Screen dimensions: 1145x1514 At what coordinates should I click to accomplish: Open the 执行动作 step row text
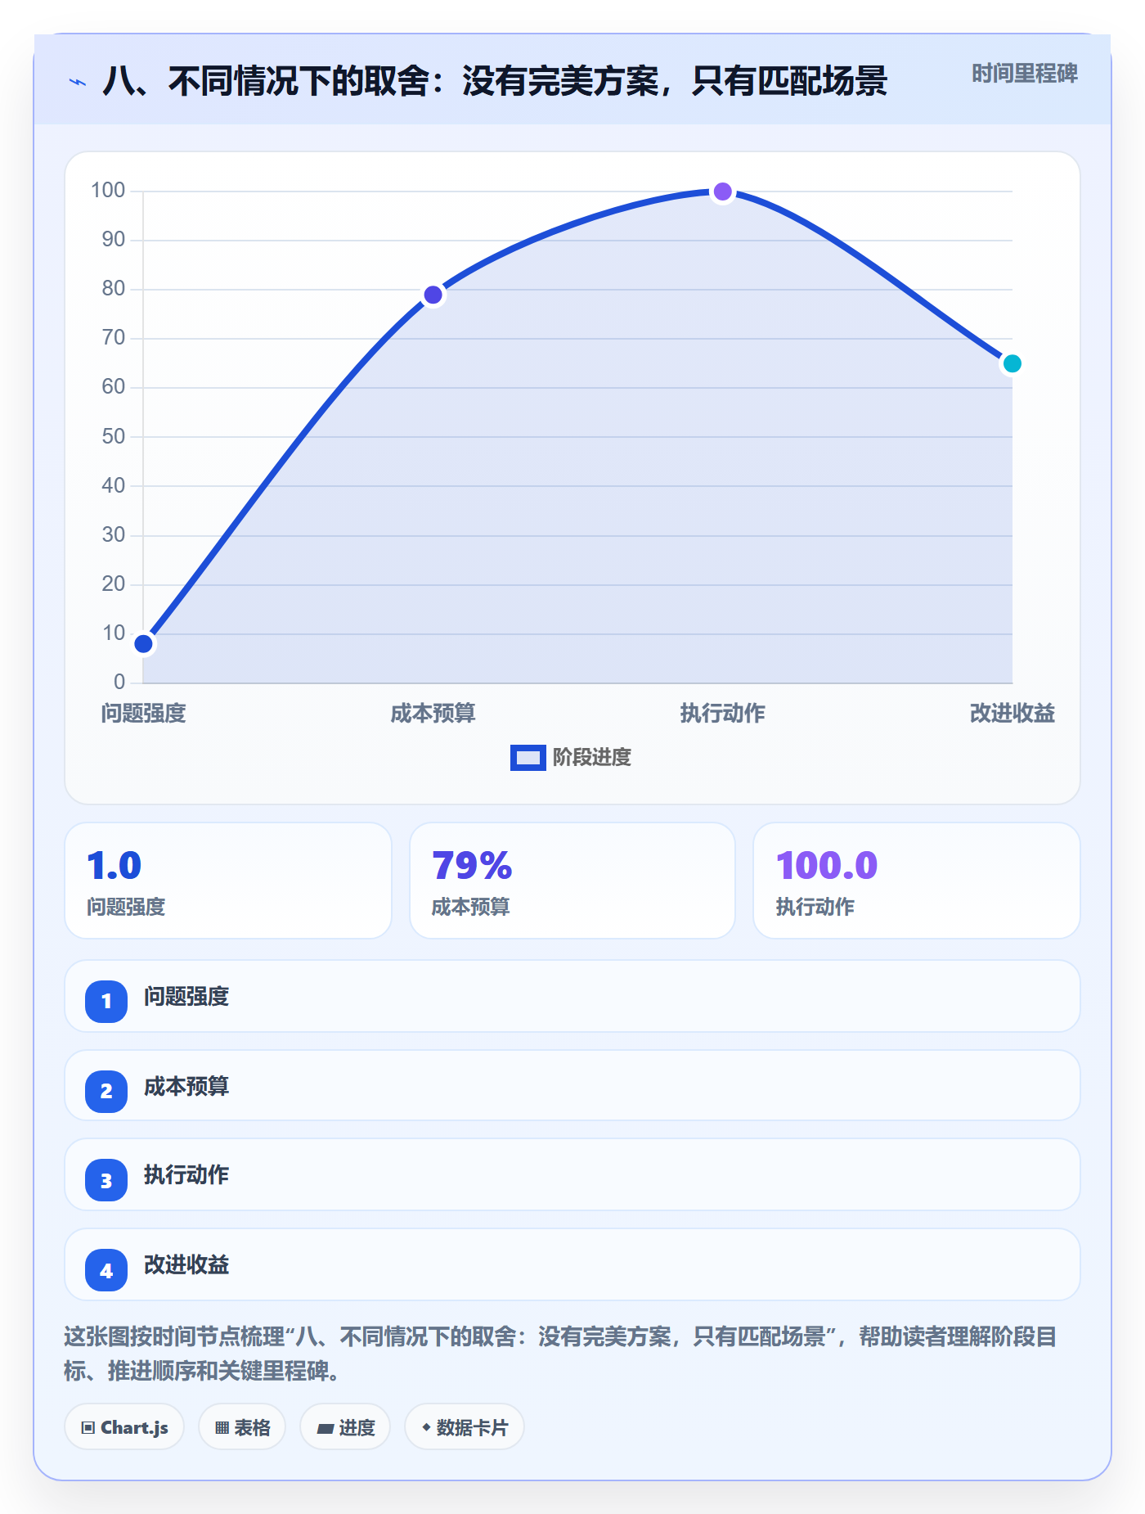tap(186, 1175)
